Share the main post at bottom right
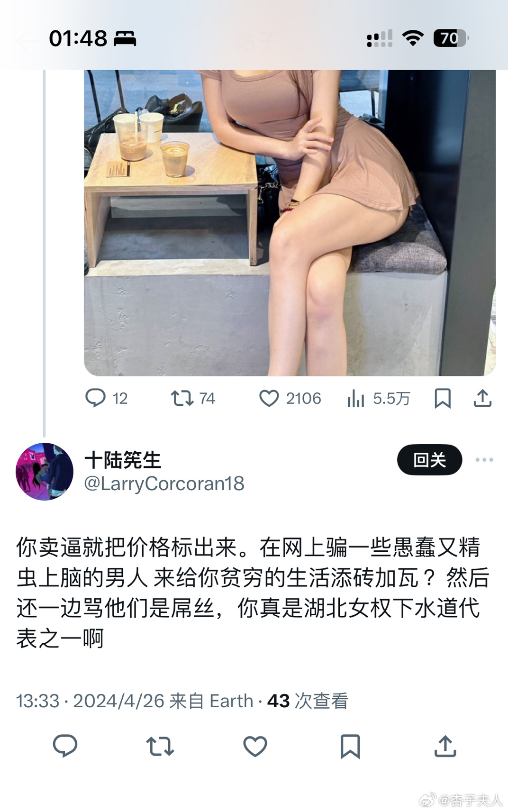Screen dimensions: 508x812 click(x=445, y=746)
